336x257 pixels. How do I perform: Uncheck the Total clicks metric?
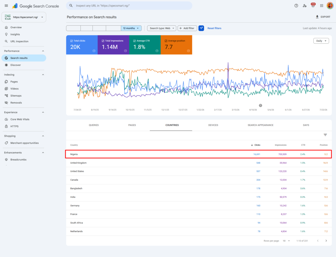[x=71, y=41]
